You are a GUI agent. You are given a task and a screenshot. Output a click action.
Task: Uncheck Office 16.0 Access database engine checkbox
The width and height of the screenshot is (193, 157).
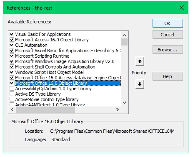pyautogui.click(x=12, y=78)
